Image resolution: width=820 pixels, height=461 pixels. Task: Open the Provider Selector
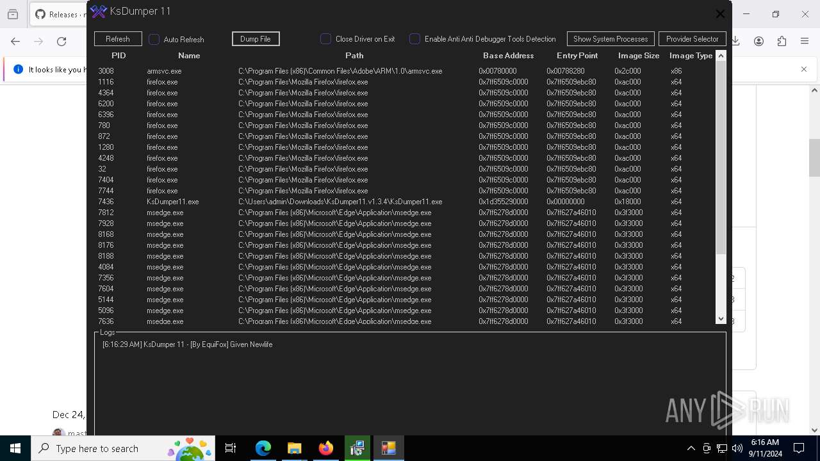click(693, 39)
